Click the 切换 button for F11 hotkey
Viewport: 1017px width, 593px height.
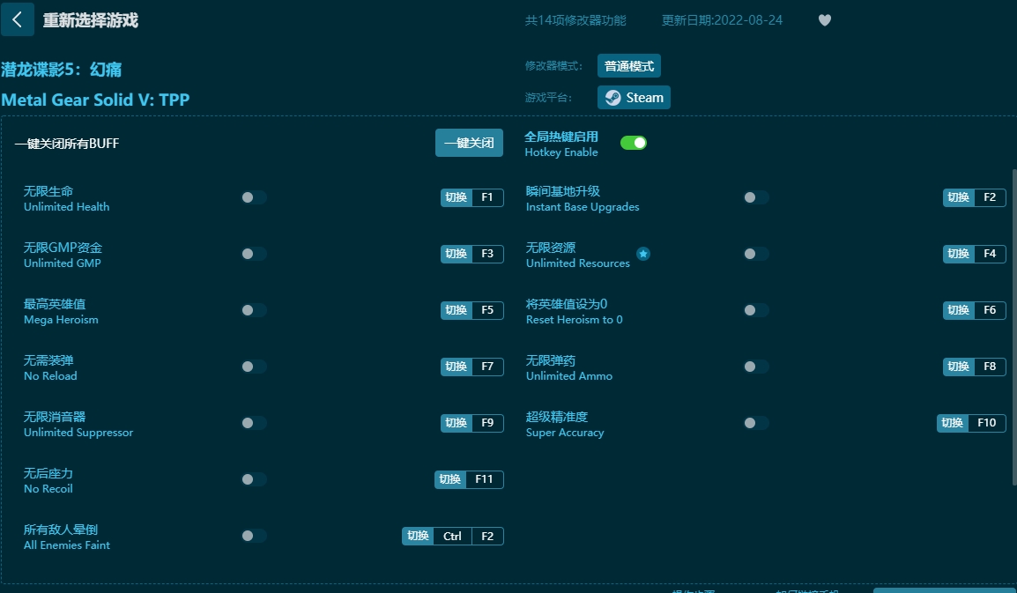[x=450, y=479]
